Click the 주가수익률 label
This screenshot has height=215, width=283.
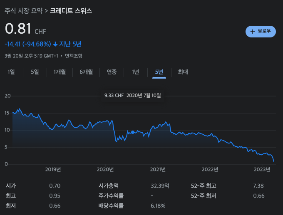click(x=111, y=196)
